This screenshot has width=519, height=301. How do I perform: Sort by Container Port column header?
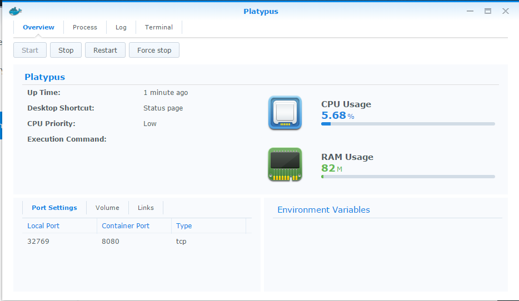[126, 225]
